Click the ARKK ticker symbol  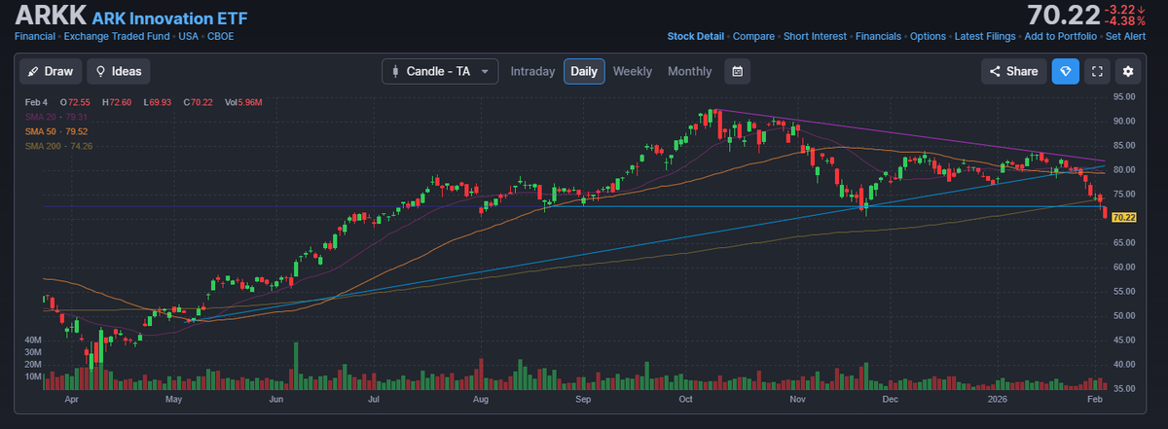pyautogui.click(x=51, y=15)
